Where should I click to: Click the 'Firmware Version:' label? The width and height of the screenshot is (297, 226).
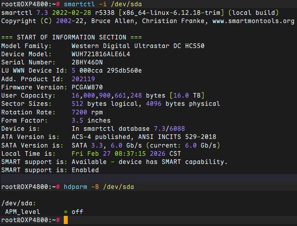click(34, 87)
